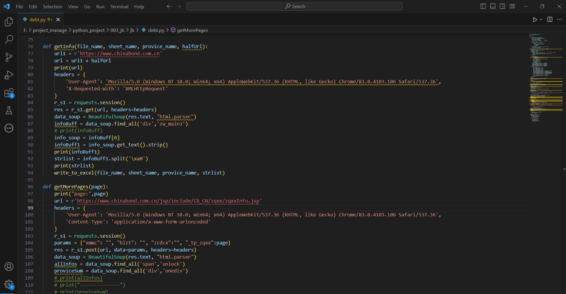Click jb folder in the breadcrumb
This screenshot has width=566, height=294.
tap(132, 30)
